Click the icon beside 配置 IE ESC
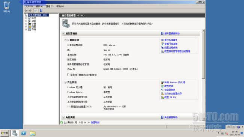The height and width of the screenshot is (137, 244). (162, 97)
